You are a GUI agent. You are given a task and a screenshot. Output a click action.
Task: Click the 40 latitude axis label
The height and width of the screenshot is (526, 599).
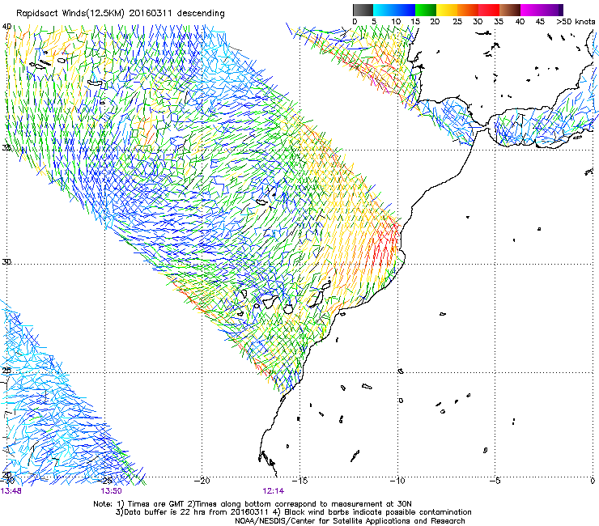tap(6, 27)
